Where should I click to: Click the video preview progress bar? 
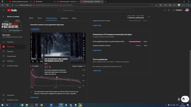[58, 59]
